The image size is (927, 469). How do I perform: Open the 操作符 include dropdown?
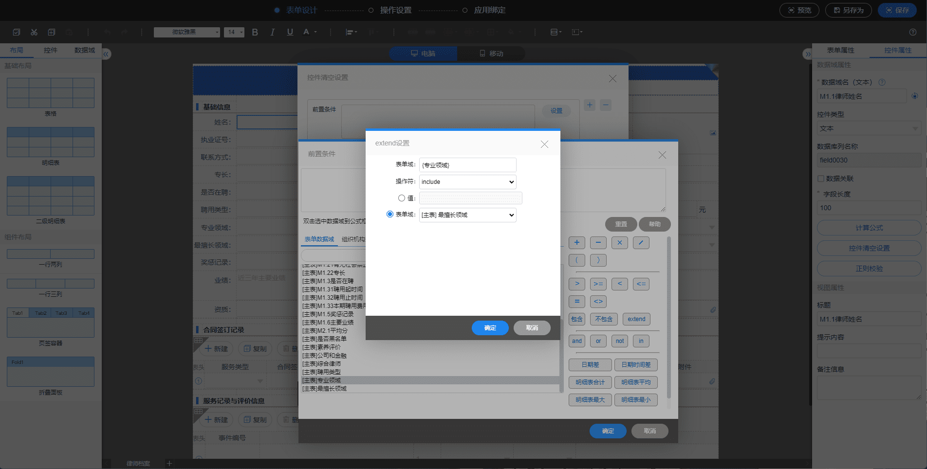click(x=468, y=182)
